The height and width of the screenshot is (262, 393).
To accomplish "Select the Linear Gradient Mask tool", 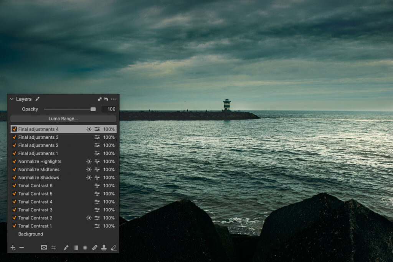I will click(x=76, y=247).
